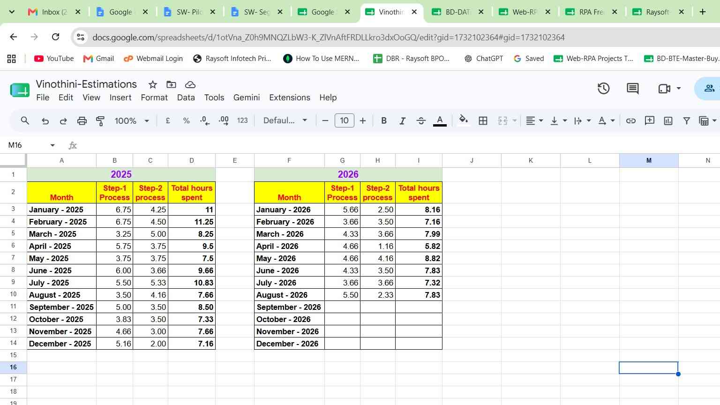Open version history clock icon
Viewport: 720px width, 405px height.
603,88
